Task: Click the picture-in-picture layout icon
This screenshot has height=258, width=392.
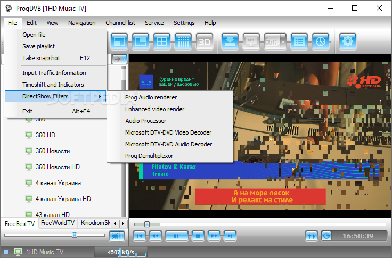Action: click(141, 41)
